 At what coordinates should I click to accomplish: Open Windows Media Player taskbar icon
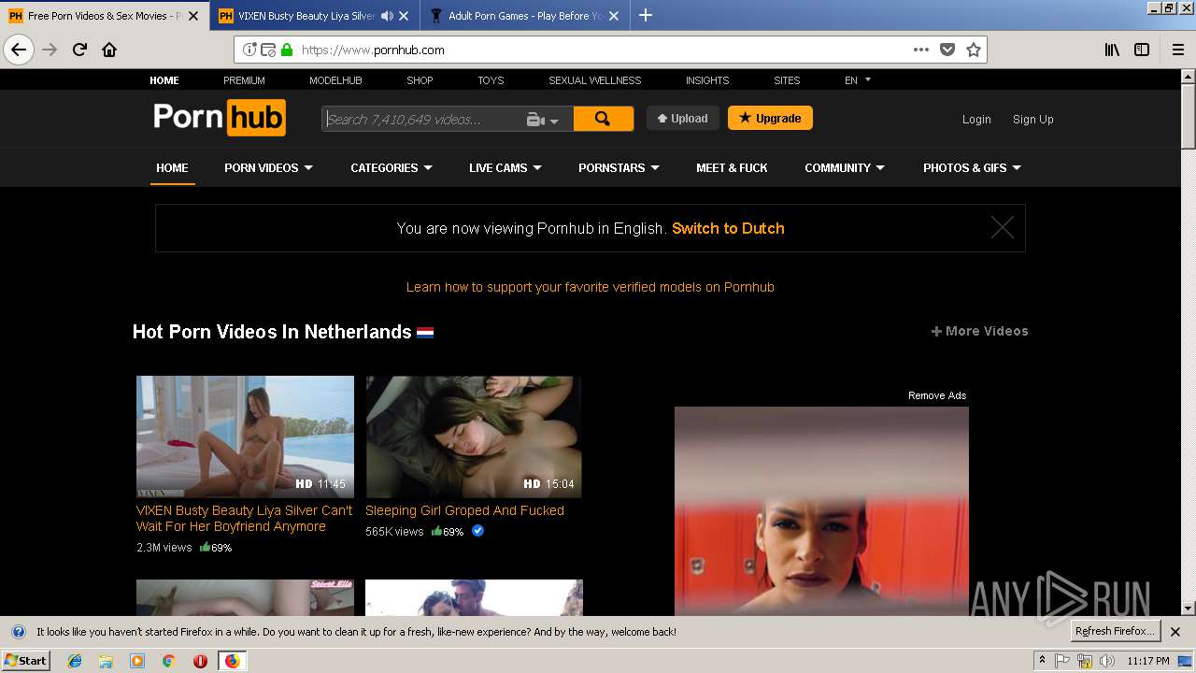coord(137,661)
